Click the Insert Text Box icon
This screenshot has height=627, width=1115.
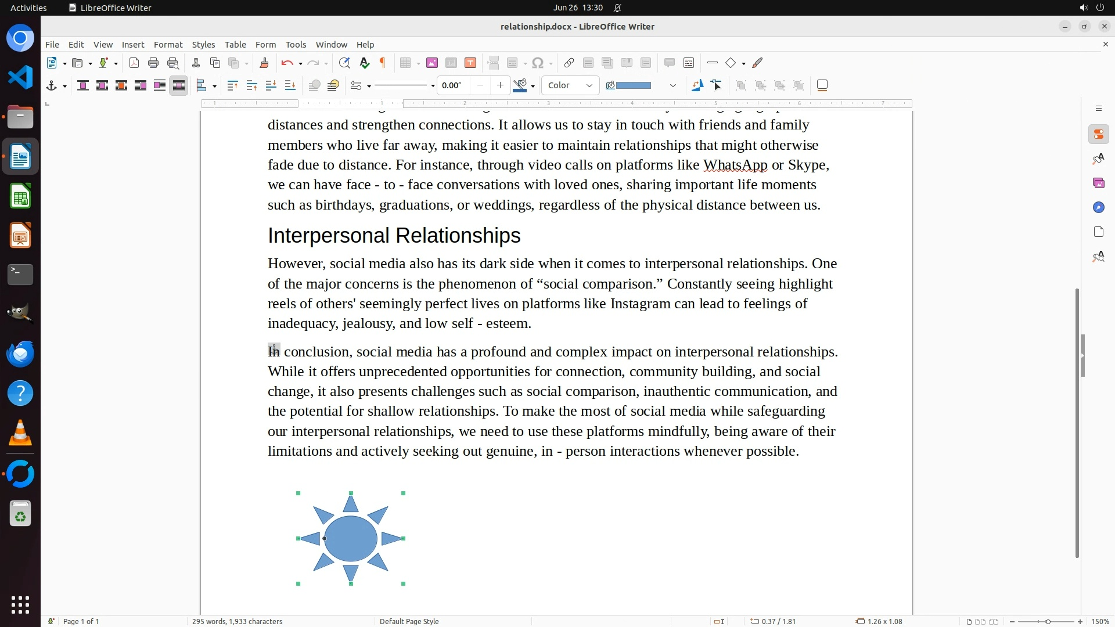tap(470, 63)
